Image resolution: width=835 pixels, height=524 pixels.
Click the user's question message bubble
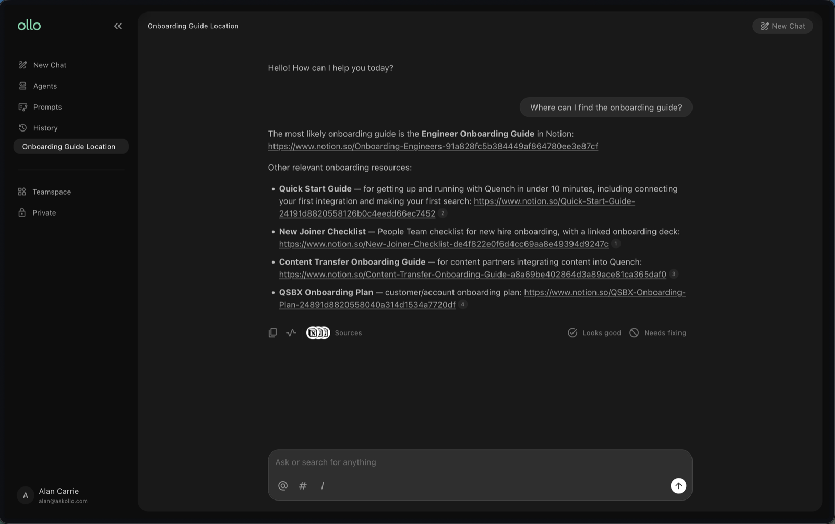[606, 108]
